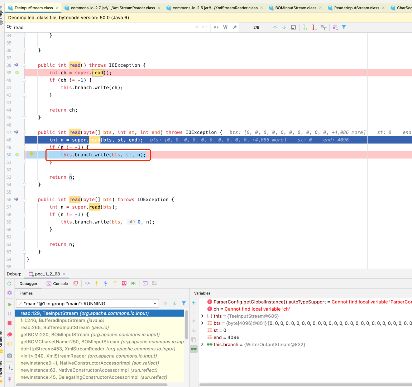View breakpoints red circles icon

click(9, 334)
